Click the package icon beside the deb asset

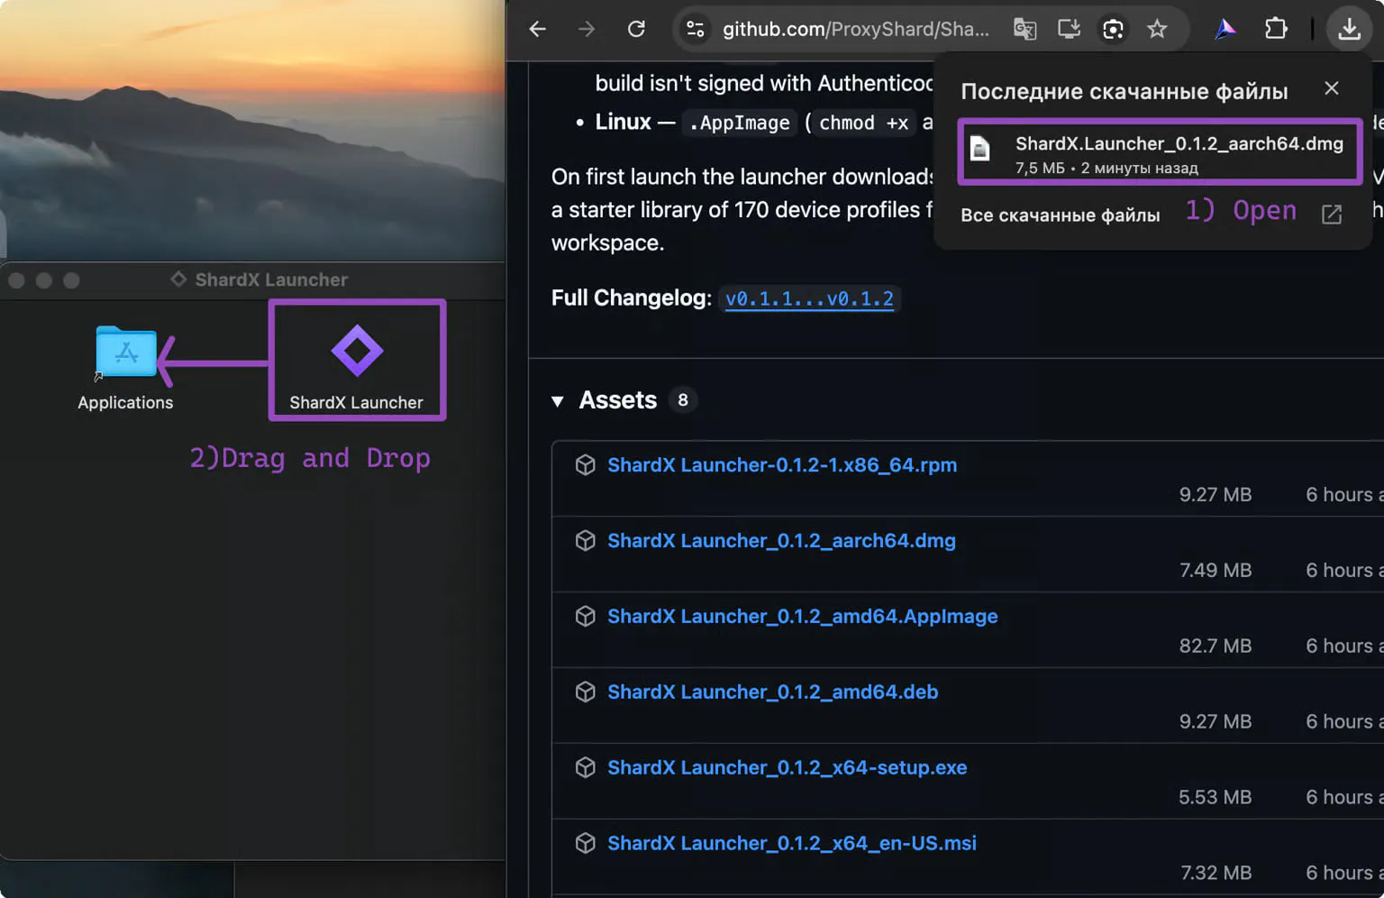coord(586,692)
